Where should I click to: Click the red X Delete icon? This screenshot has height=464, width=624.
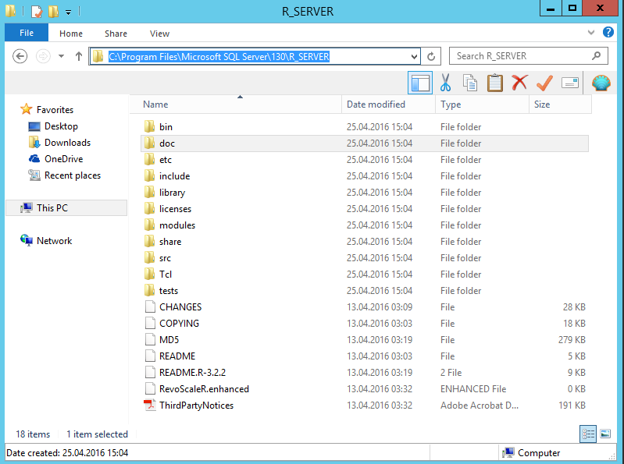point(519,83)
